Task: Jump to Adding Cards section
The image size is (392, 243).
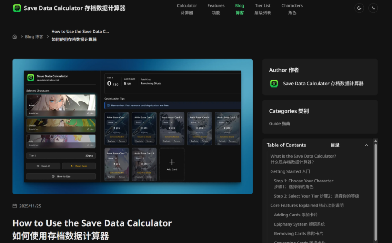Action: (x=295, y=215)
